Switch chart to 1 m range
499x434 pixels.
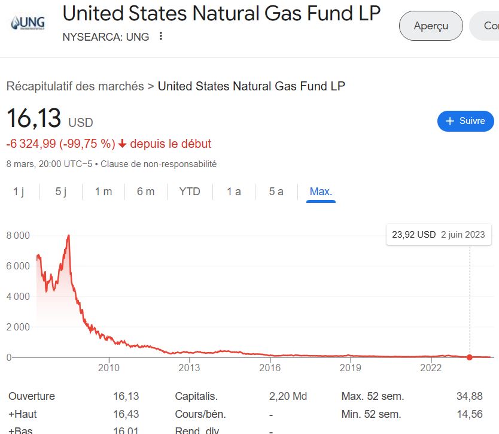pos(104,192)
